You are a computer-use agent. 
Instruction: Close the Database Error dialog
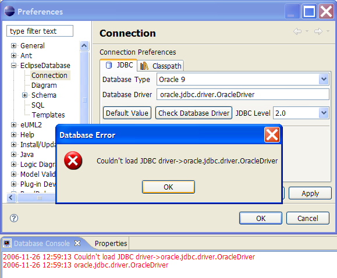[272, 135]
